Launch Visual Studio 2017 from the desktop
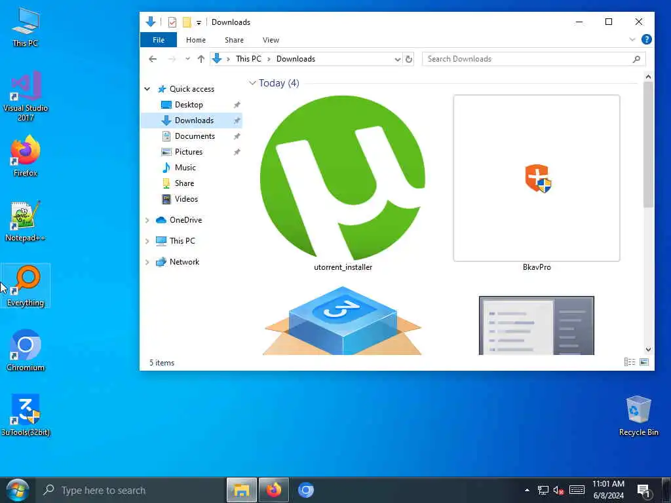Screen dimensions: 671x503 tap(26, 96)
